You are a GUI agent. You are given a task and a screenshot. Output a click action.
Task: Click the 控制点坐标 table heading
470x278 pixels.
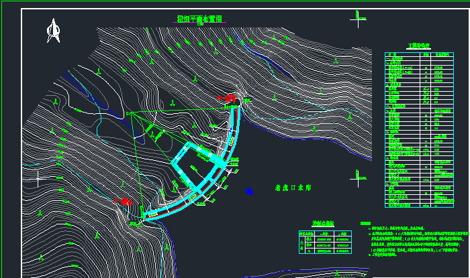(x=323, y=224)
